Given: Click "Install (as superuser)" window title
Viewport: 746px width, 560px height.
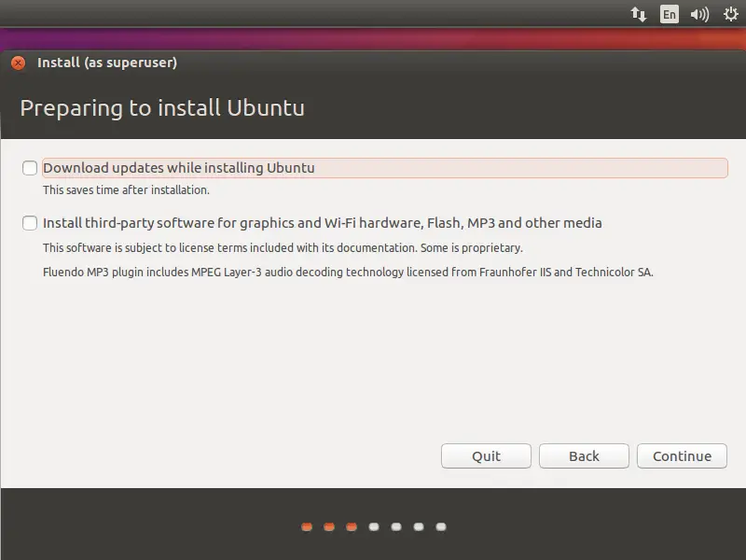Looking at the screenshot, I should tap(107, 63).
